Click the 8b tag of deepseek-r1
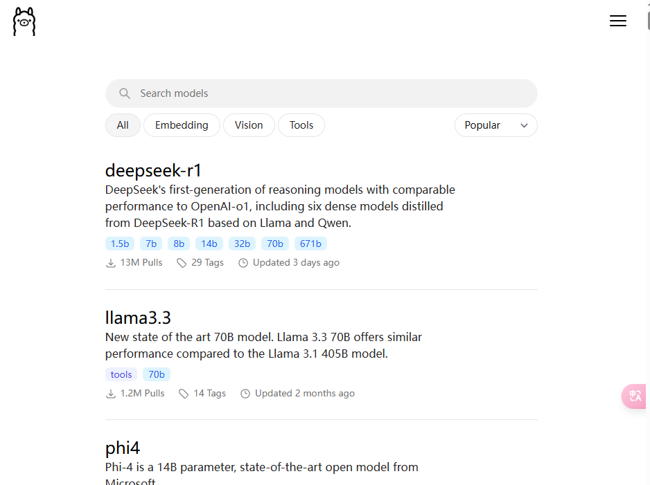The width and height of the screenshot is (650, 485). pyautogui.click(x=179, y=244)
